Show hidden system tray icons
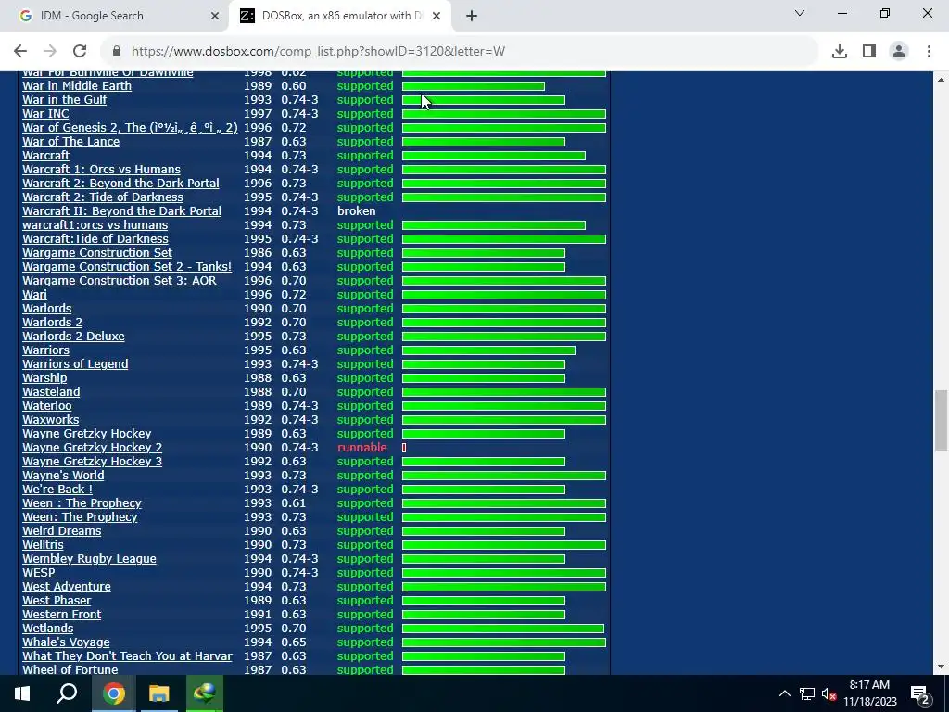This screenshot has width=949, height=712. pos(784,693)
